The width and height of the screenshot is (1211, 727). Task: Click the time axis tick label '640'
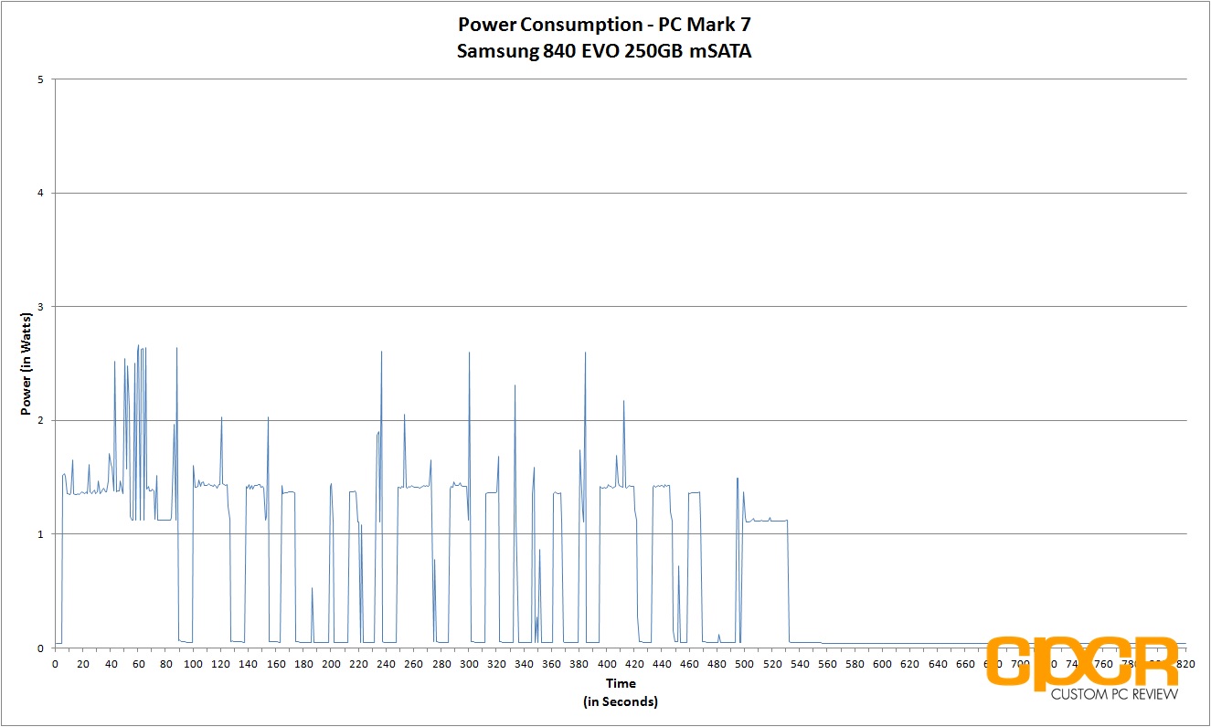(x=938, y=664)
